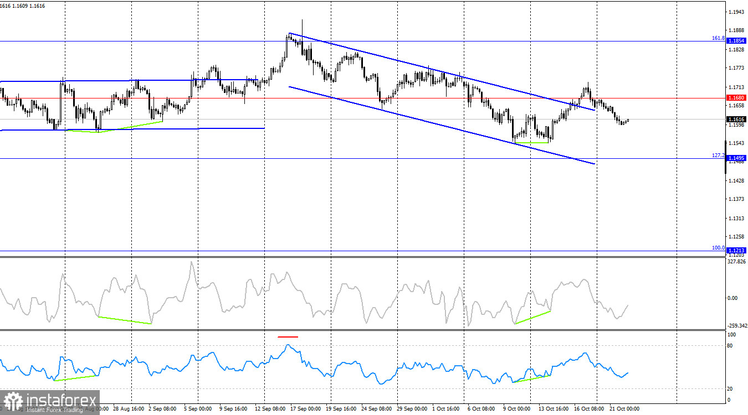Click the current price tag 1.1616
Viewport: 748px width, 415px height.
[736, 119]
